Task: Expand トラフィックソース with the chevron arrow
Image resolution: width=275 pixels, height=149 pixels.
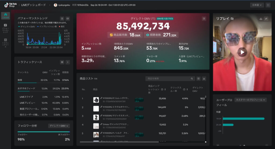Action: pyautogui.click(x=68, y=62)
